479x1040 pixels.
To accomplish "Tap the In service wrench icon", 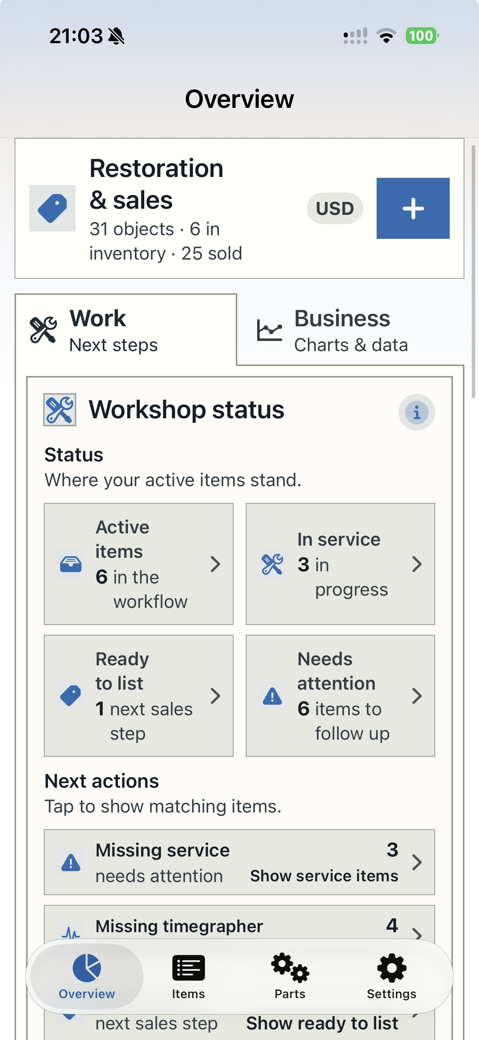I will [272, 564].
